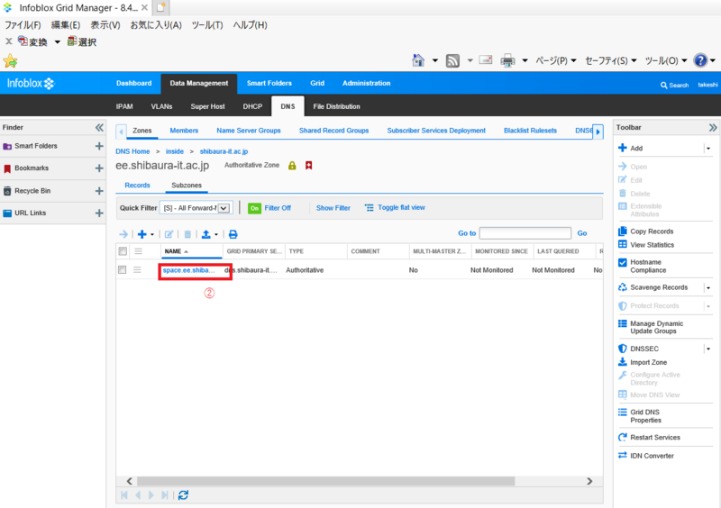Click the Export upload icon in grid toolbar
Image resolution: width=721 pixels, height=508 pixels.
[206, 234]
